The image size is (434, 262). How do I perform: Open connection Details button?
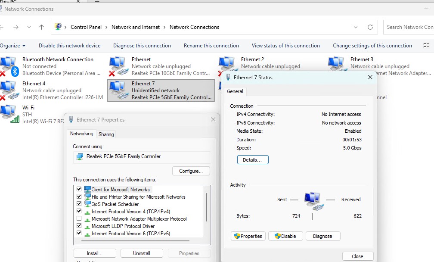[x=252, y=160]
